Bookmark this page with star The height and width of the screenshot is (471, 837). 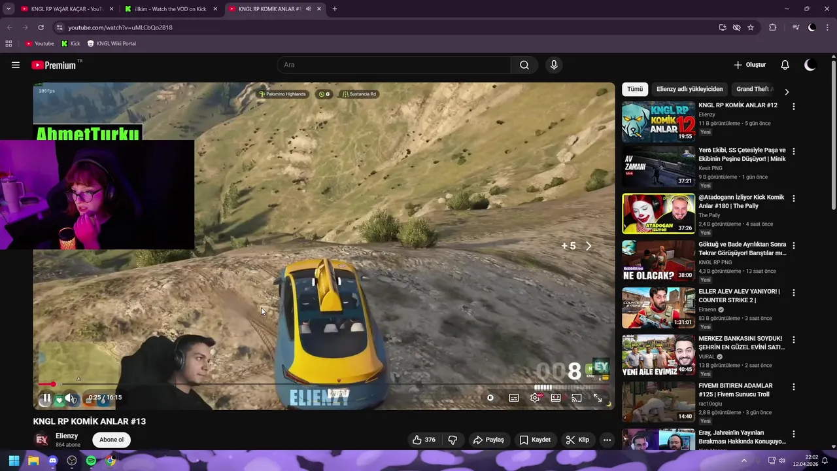click(x=751, y=27)
